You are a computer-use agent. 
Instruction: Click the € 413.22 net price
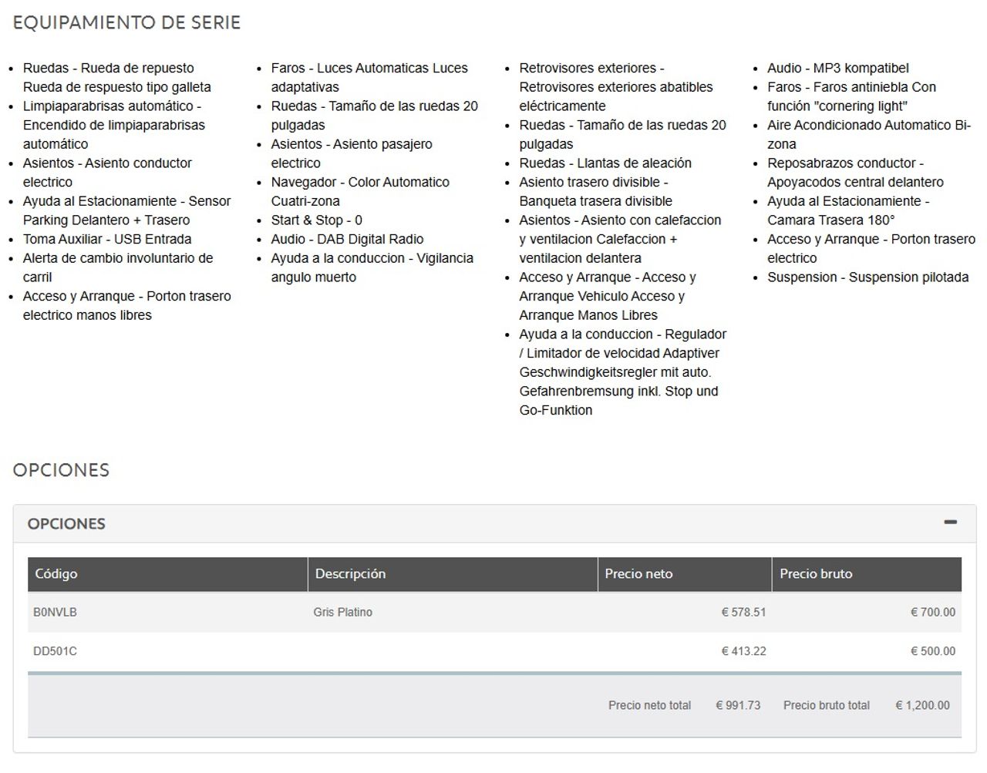[x=743, y=651]
